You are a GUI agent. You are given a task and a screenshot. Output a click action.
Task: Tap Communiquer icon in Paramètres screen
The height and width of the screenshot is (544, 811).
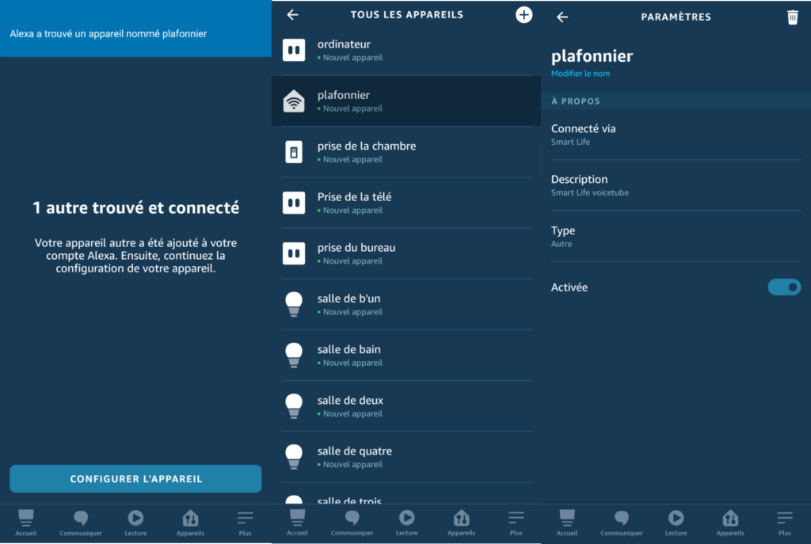pyautogui.click(x=622, y=518)
